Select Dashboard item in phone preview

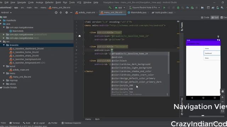(x=212, y=53)
